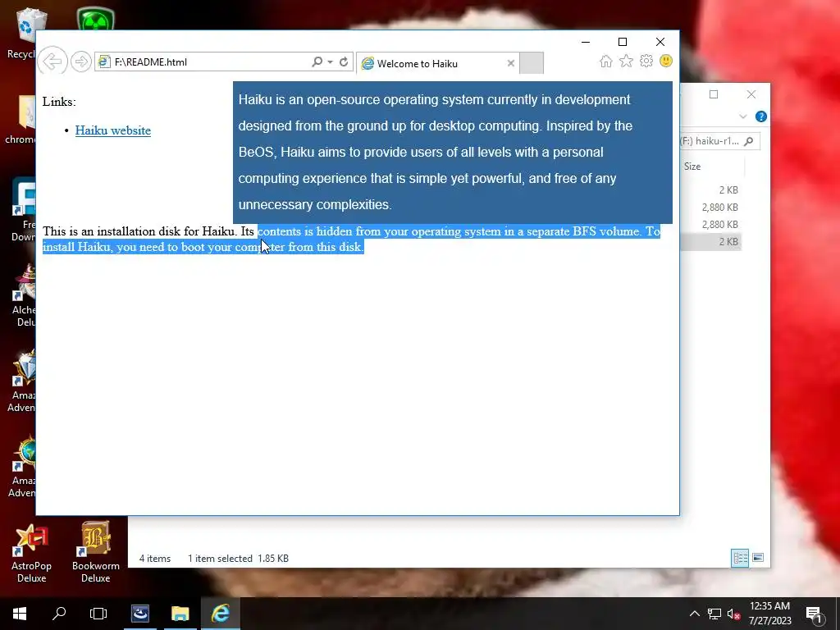The image size is (840, 630).
Task: Click the File Explorer search magnifier icon
Action: click(x=749, y=141)
